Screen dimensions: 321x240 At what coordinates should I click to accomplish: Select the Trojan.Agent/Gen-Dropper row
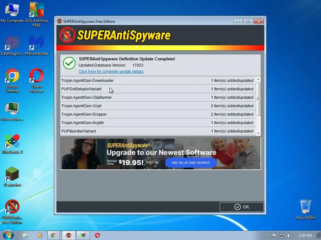point(158,114)
